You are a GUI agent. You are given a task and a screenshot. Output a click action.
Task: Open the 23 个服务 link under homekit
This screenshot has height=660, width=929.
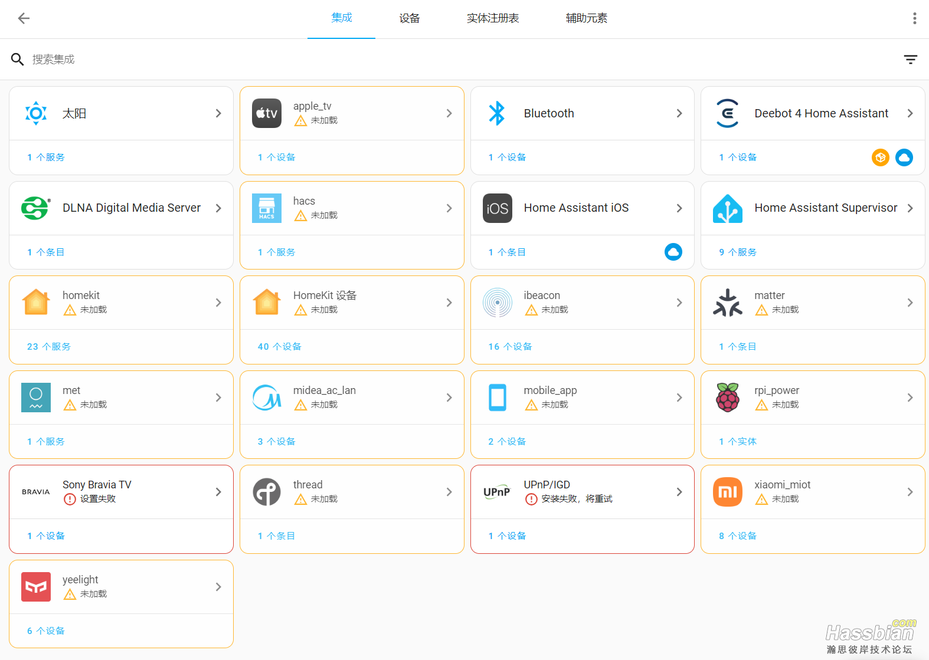click(49, 347)
